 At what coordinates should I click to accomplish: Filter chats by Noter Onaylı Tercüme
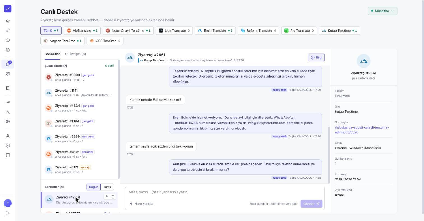pyautogui.click(x=128, y=31)
